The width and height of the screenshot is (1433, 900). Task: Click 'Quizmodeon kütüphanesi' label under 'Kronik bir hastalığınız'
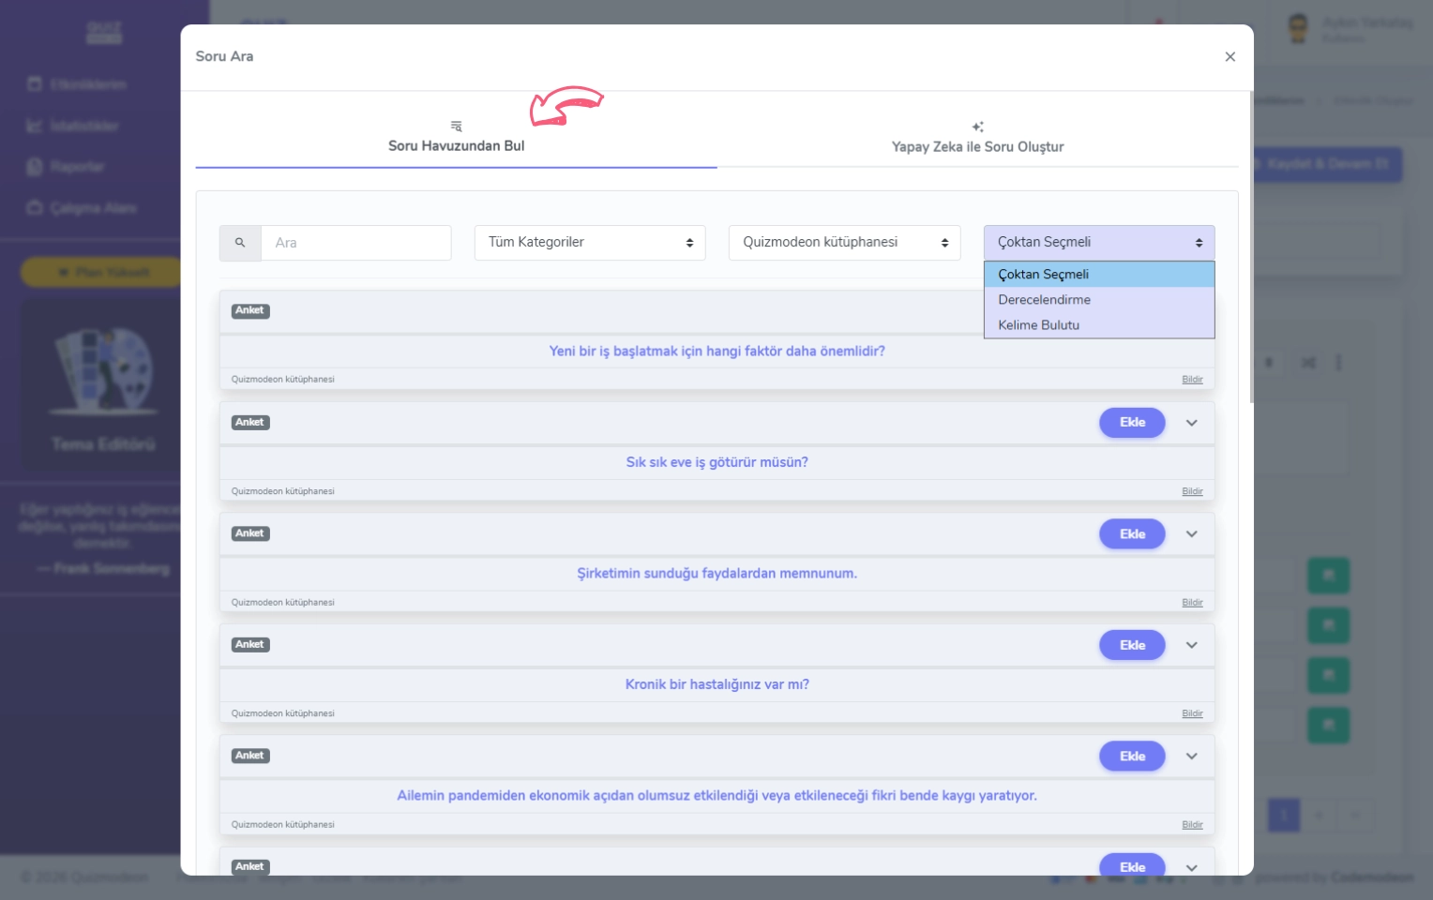pyautogui.click(x=283, y=713)
